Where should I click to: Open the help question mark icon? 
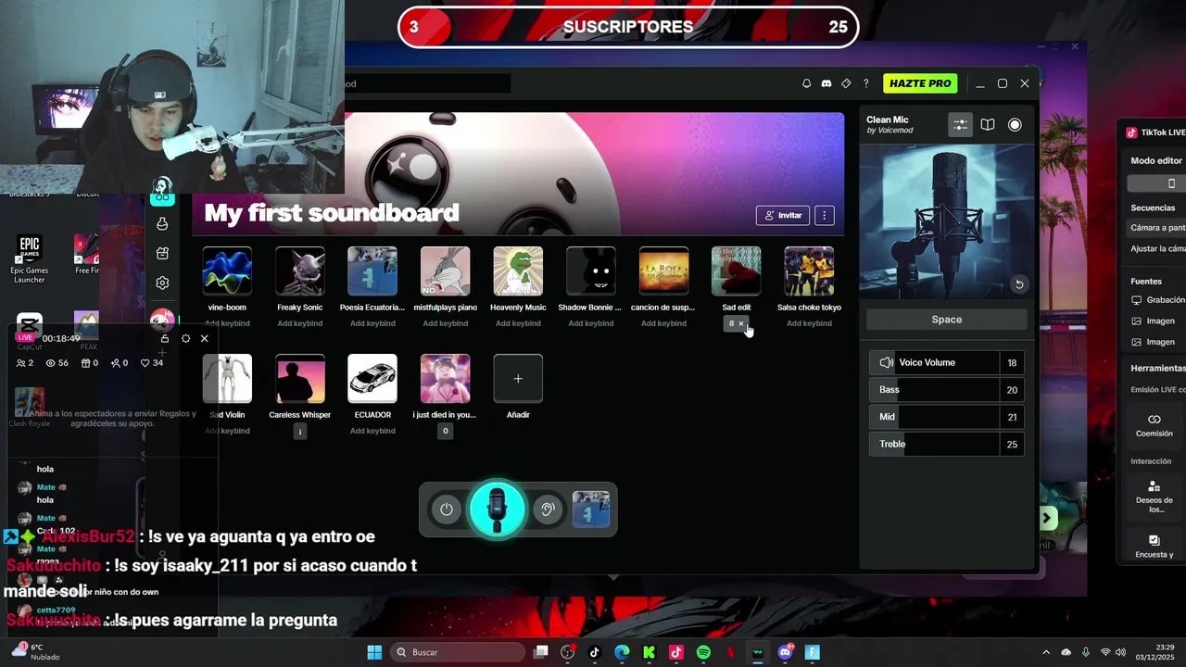[x=866, y=83]
